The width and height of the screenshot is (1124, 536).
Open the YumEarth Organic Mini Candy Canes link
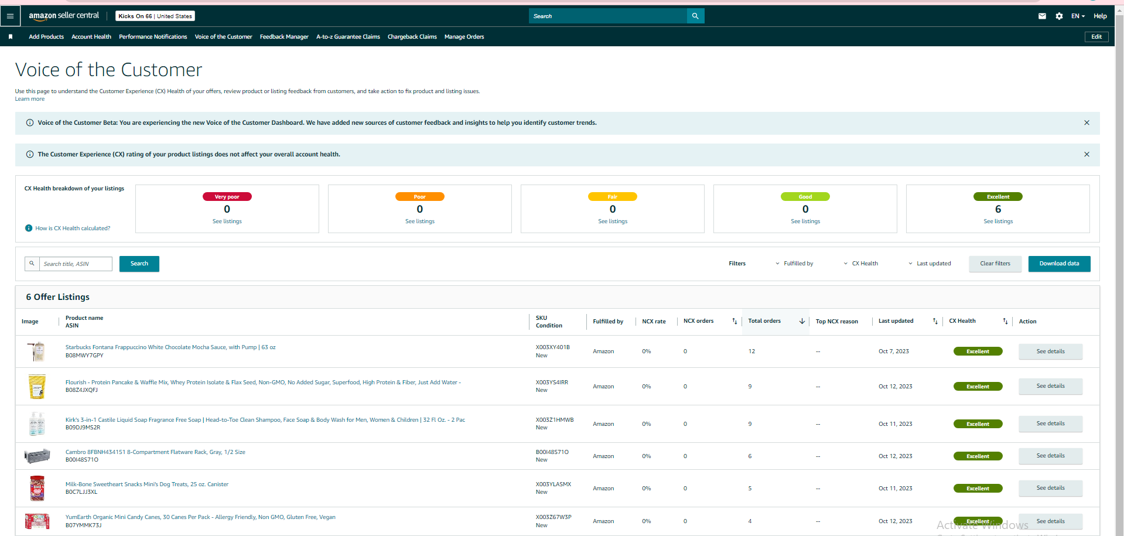[x=200, y=517]
